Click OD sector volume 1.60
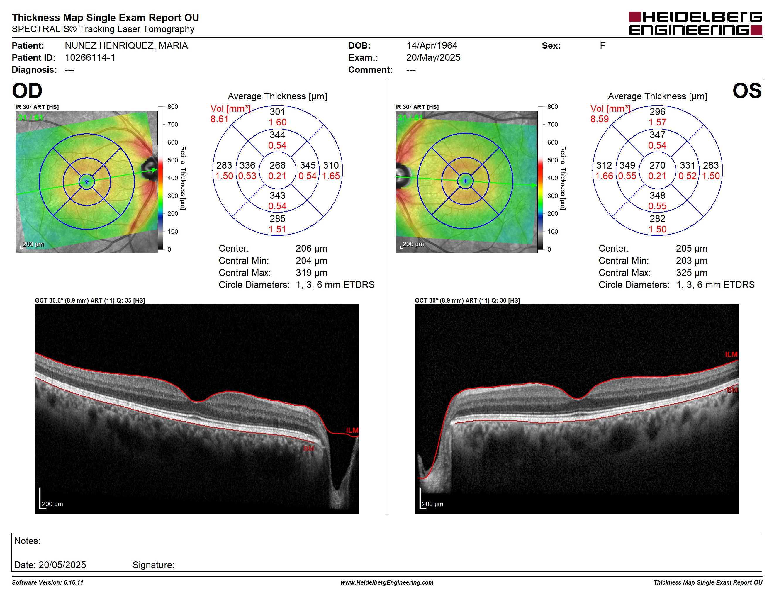This screenshot has height=598, width=774. (277, 123)
